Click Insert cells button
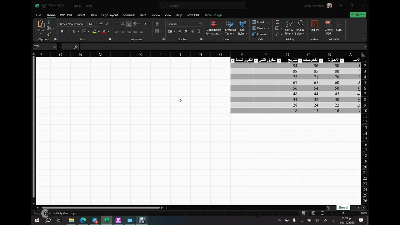 click(261, 22)
